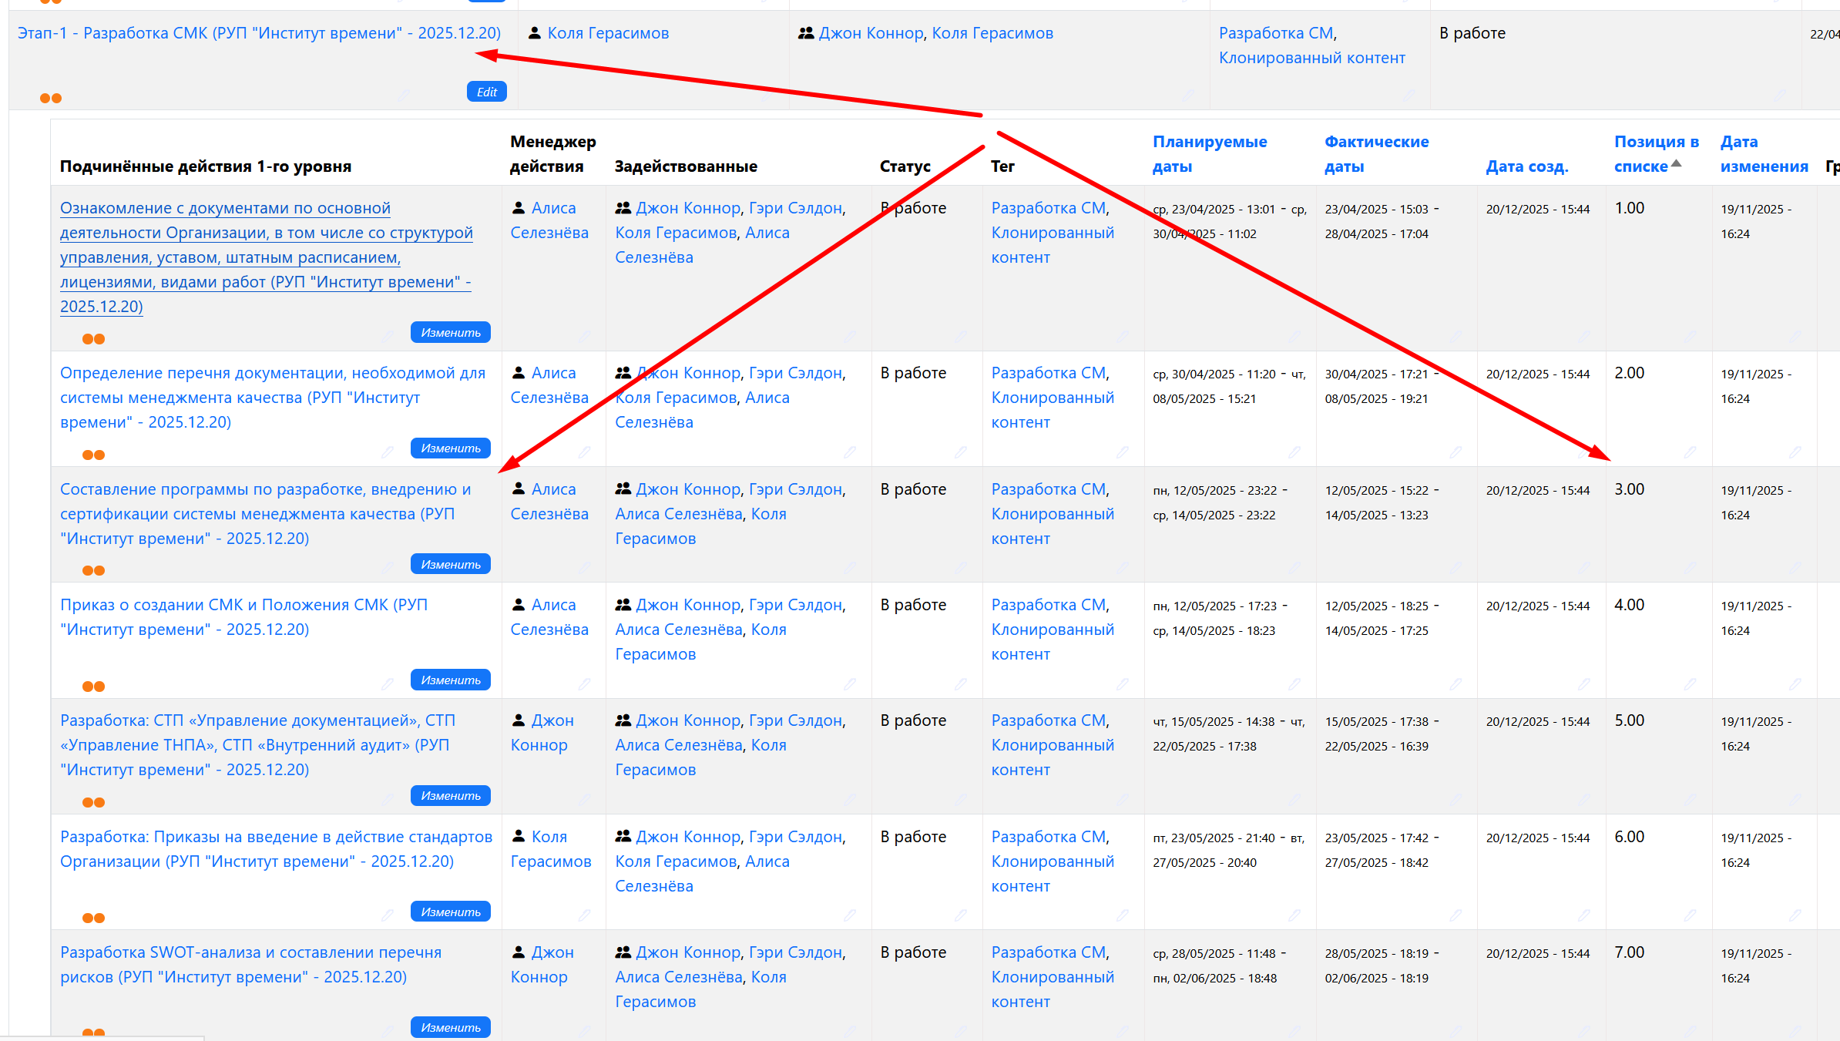Click pencil icon in 'Определение перечня' title cell
This screenshot has width=1840, height=1041.
(388, 452)
